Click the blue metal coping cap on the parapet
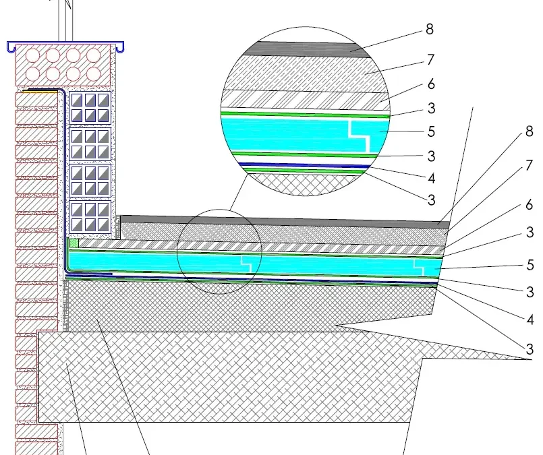This screenshot has height=455, width=543. [x=66, y=44]
